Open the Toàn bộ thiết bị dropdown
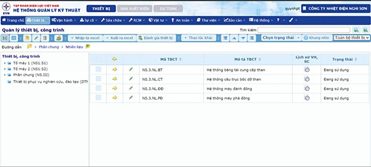The image size is (371, 167). pyautogui.click(x=352, y=38)
